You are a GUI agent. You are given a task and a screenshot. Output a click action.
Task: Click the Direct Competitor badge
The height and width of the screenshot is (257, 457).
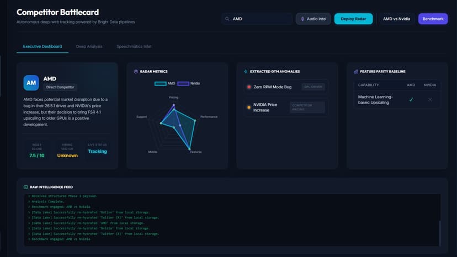click(60, 87)
